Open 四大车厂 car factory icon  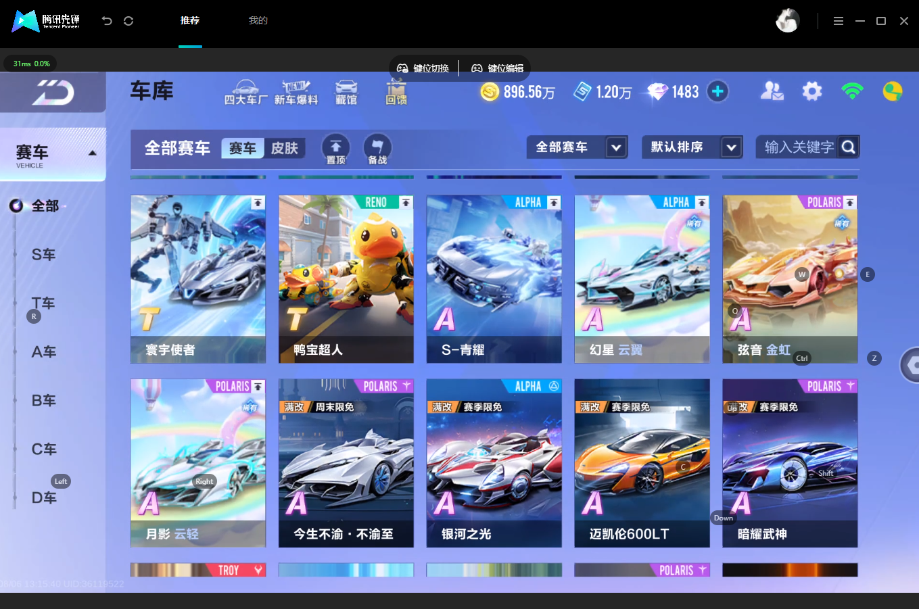click(x=245, y=93)
